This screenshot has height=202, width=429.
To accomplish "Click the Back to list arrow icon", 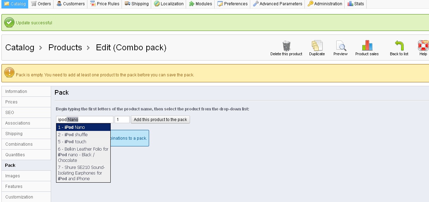I will [x=399, y=46].
